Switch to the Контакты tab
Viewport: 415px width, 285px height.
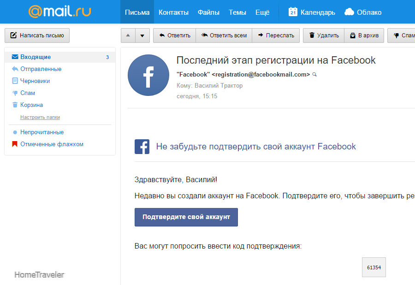tap(173, 12)
